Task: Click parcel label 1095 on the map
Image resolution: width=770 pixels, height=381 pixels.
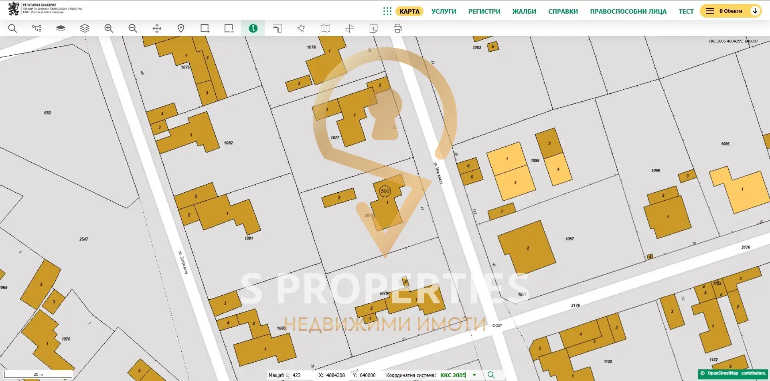Action: click(725, 144)
